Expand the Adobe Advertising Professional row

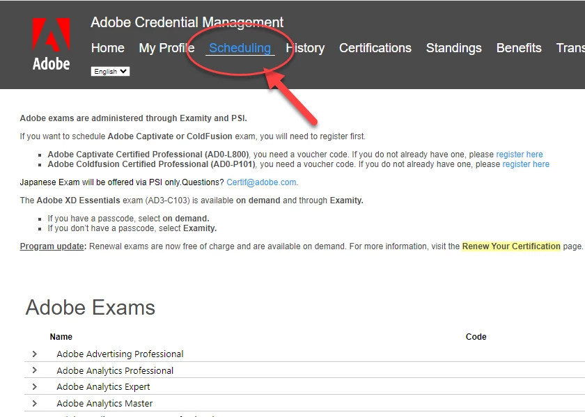point(35,354)
